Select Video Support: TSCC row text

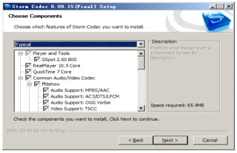click(74, 109)
